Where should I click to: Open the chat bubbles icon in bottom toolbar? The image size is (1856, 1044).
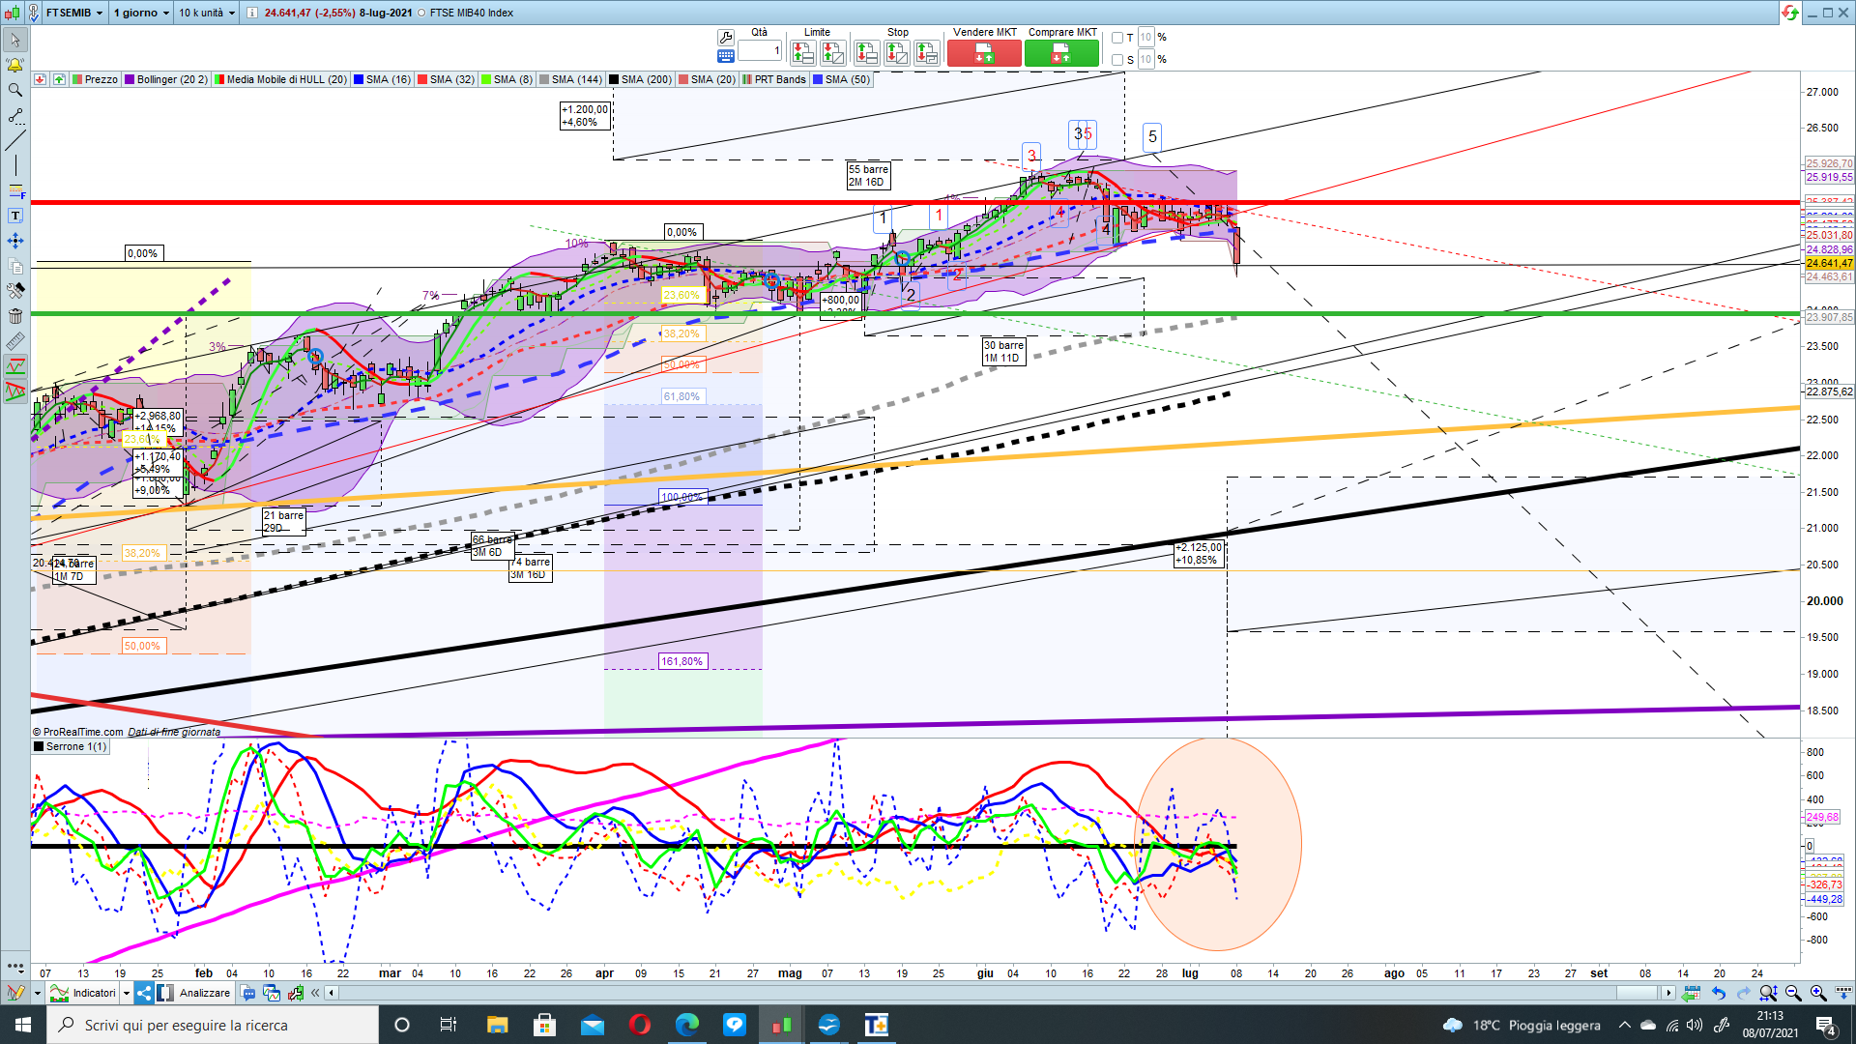tap(248, 993)
